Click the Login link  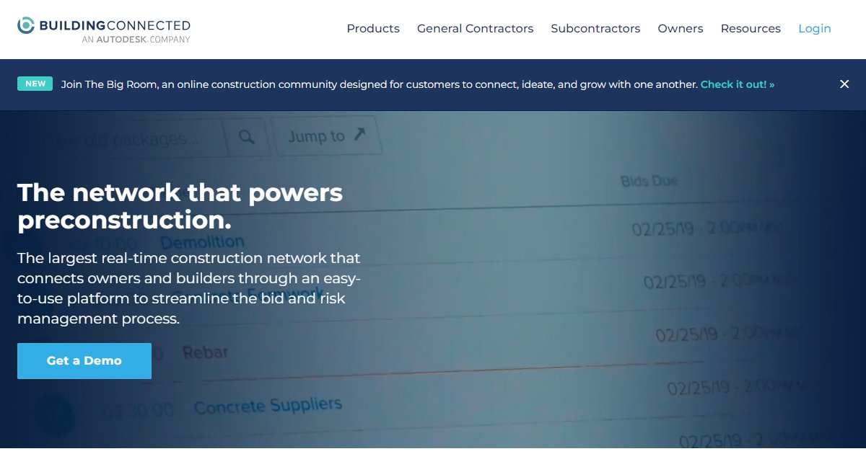tap(815, 29)
